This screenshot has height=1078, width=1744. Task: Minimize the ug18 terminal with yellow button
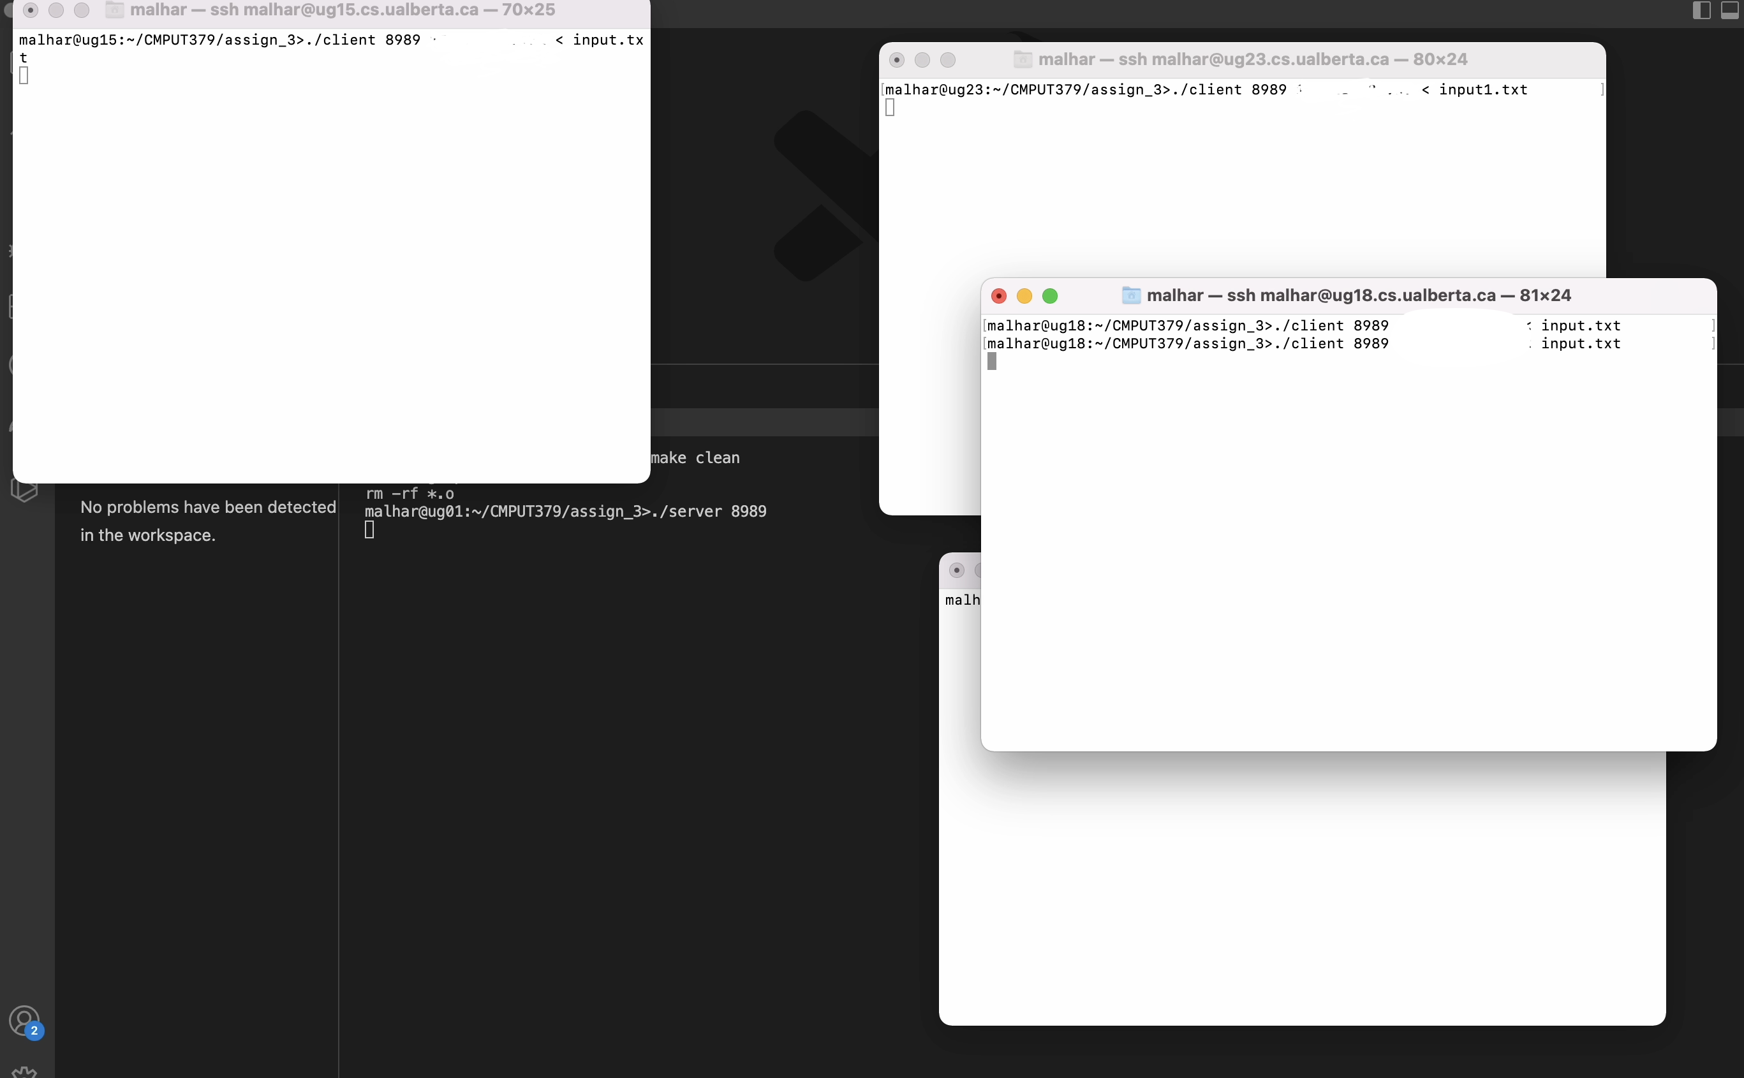(x=1024, y=296)
